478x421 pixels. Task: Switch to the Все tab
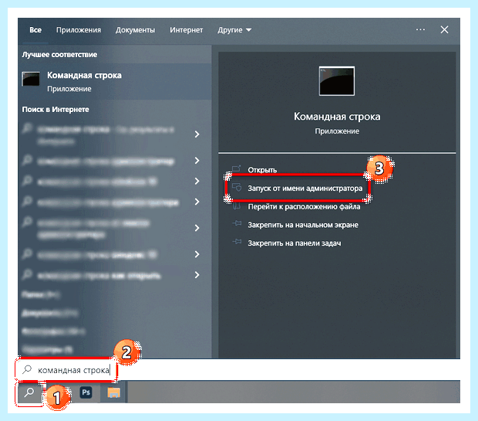(35, 30)
